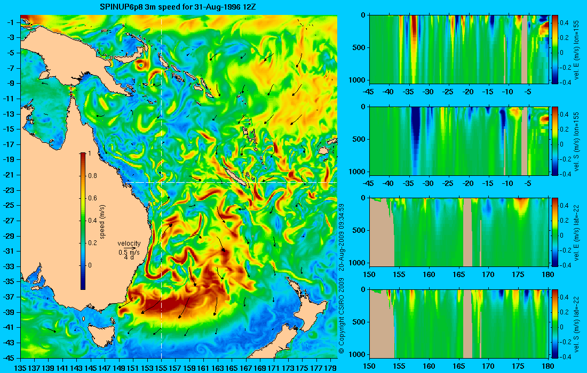
Task: Click the copyright CSIRO 2009 vertical text
Action: 341,316
